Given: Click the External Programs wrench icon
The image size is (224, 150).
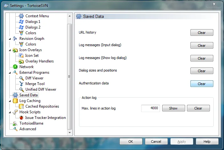Looking at the screenshot, I should (15, 72).
